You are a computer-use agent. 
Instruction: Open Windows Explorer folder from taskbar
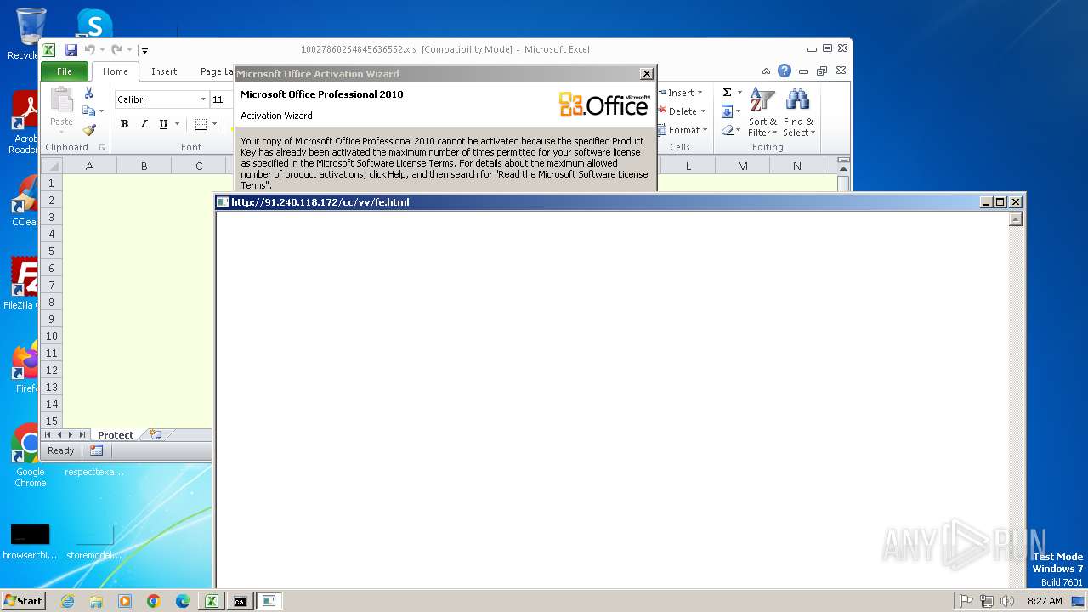(96, 601)
